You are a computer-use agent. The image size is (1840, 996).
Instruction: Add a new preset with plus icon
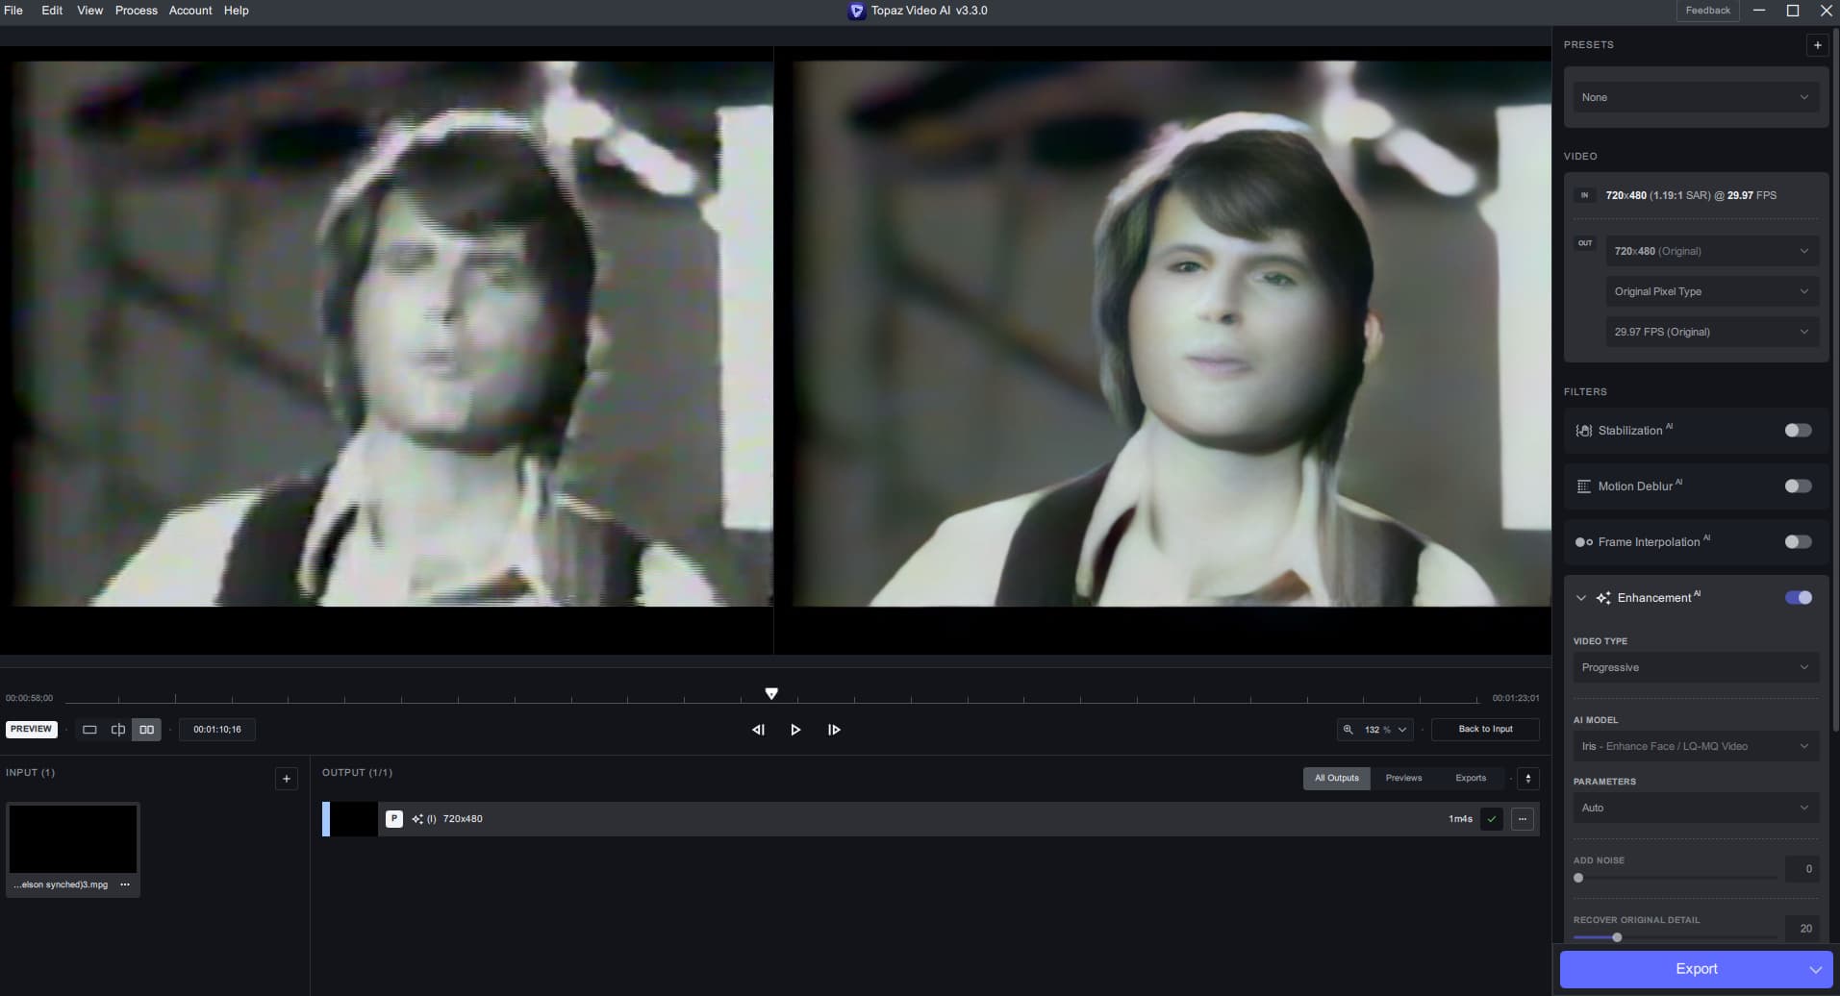click(x=1817, y=45)
